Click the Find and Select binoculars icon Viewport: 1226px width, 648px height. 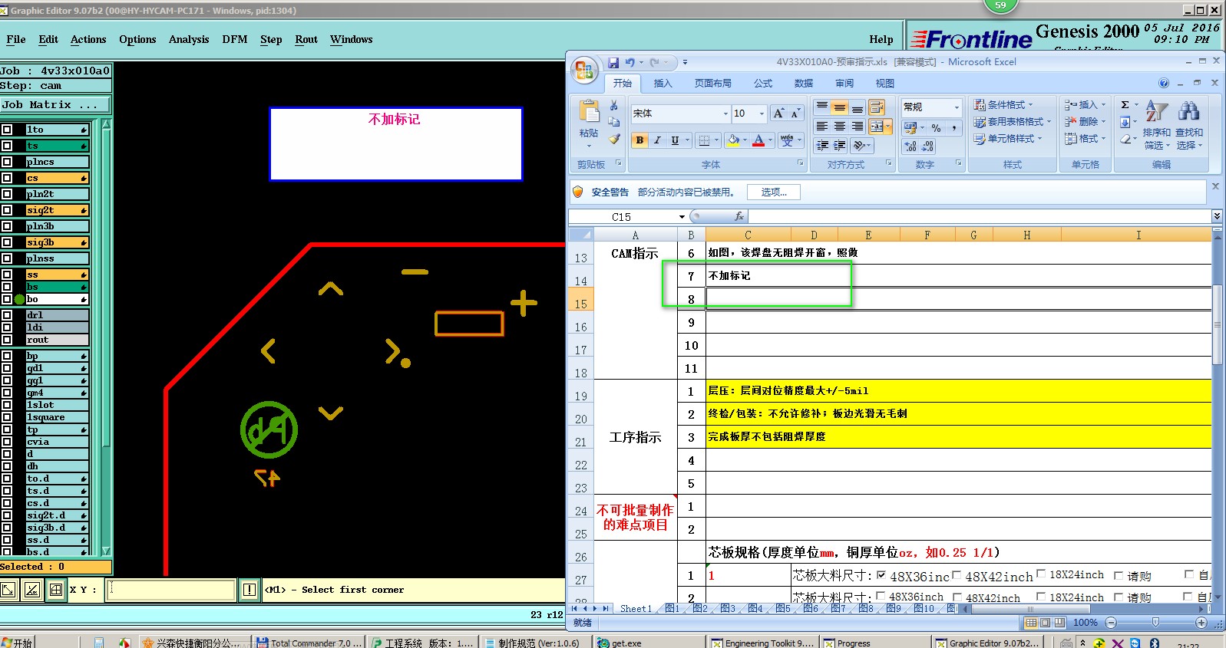pyautogui.click(x=1188, y=111)
